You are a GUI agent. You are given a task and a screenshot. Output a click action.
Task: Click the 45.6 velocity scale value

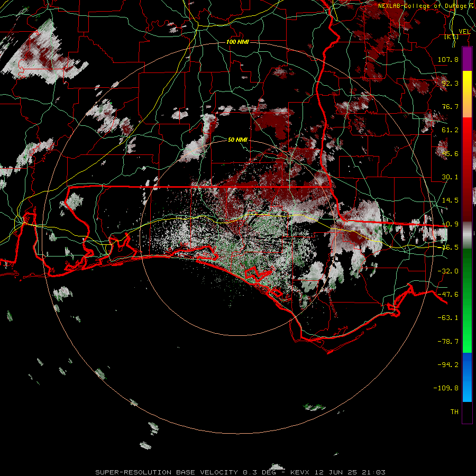coord(450,153)
